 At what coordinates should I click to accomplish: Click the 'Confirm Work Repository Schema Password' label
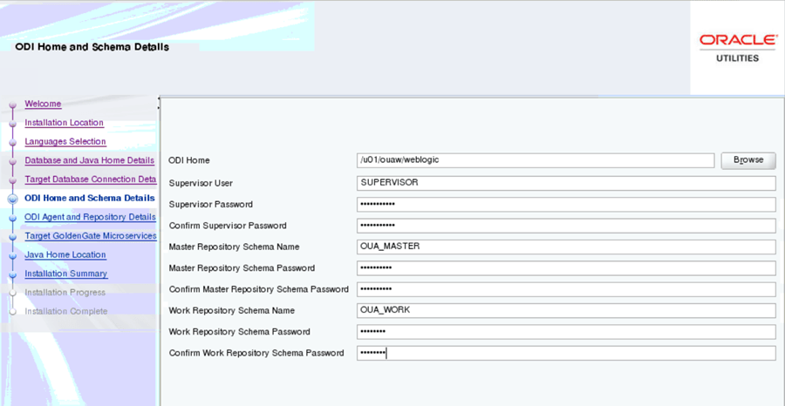point(256,353)
